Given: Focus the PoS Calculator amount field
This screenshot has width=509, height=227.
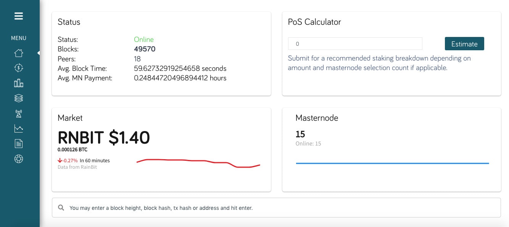Looking at the screenshot, I should (x=355, y=44).
